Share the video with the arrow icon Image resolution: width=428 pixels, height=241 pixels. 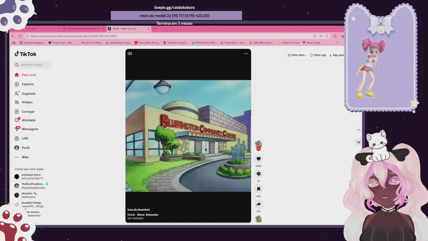[258, 204]
